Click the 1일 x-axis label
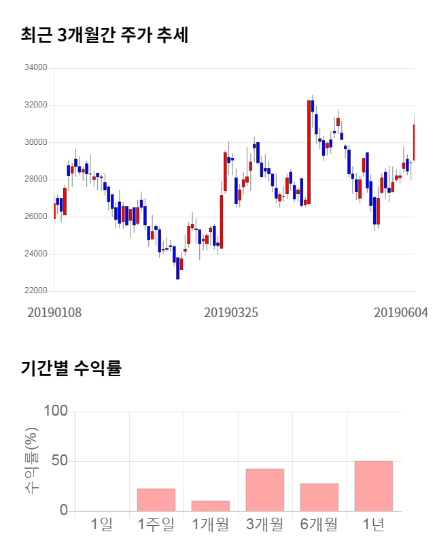This screenshot has width=435, height=551. tap(102, 524)
